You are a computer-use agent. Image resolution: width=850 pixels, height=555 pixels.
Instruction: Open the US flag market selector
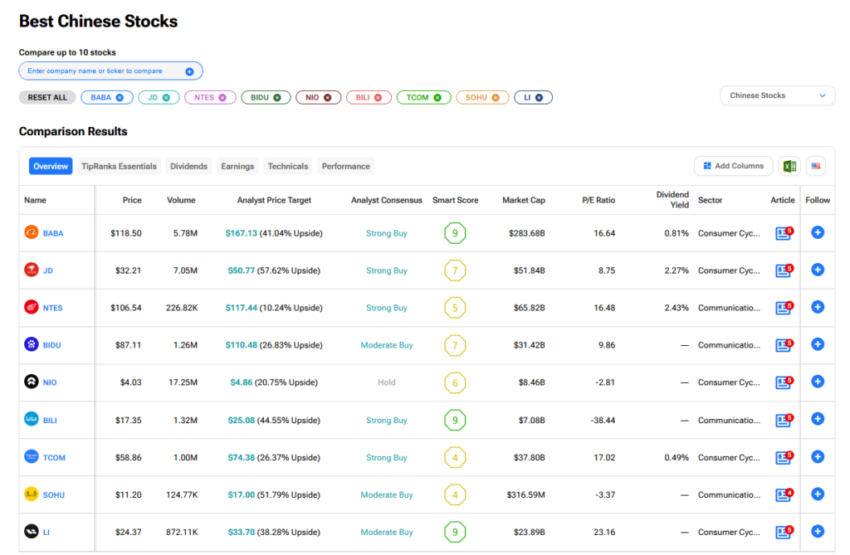tap(816, 166)
